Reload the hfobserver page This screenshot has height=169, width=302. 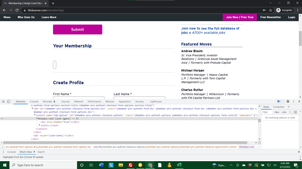point(17,10)
